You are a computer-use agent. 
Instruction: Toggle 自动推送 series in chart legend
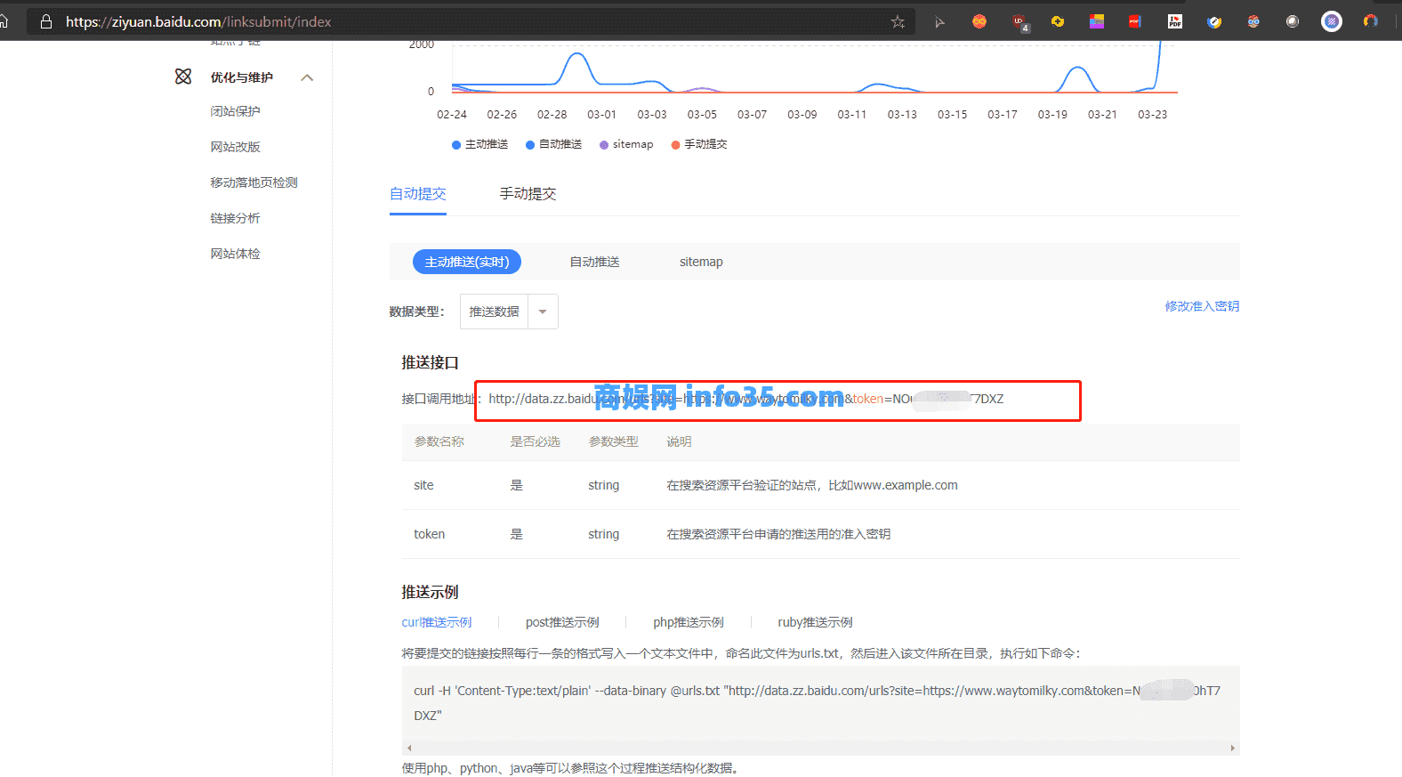click(554, 144)
